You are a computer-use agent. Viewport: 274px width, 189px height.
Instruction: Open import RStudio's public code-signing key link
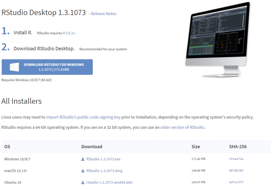pyautogui.click(x=83, y=117)
